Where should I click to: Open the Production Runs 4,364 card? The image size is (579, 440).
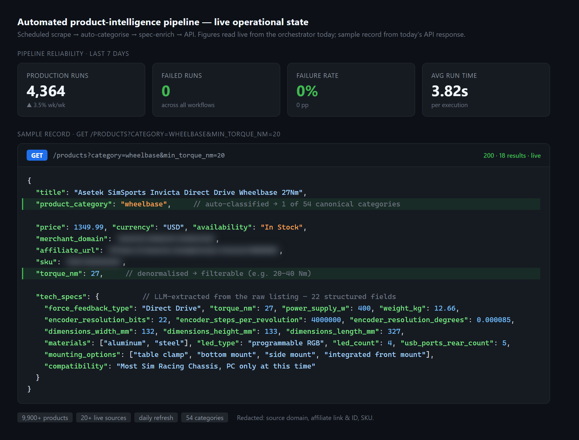[81, 90]
